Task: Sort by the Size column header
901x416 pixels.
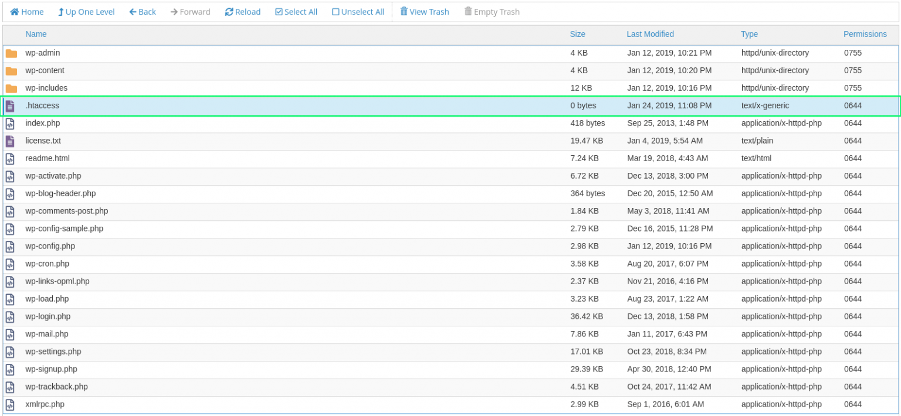Action: point(577,34)
